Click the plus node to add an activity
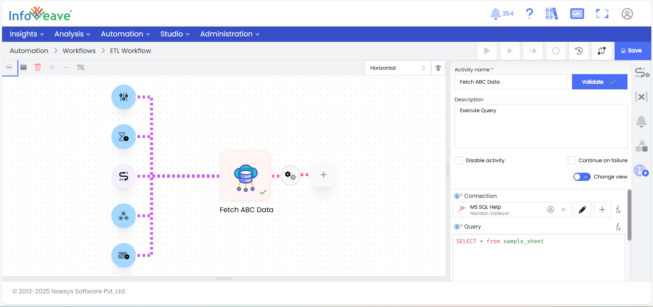653x307 pixels. pos(323,175)
